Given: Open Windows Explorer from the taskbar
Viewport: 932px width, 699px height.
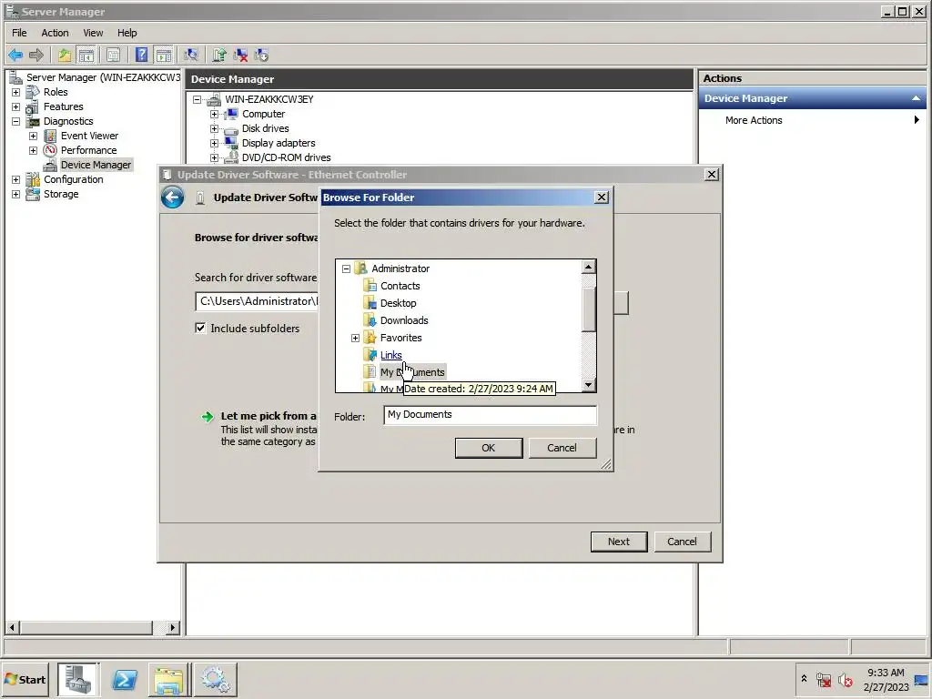Looking at the screenshot, I should point(169,679).
